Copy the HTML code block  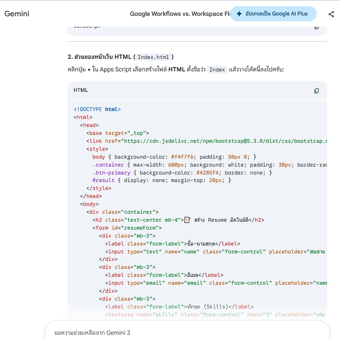coord(317,91)
